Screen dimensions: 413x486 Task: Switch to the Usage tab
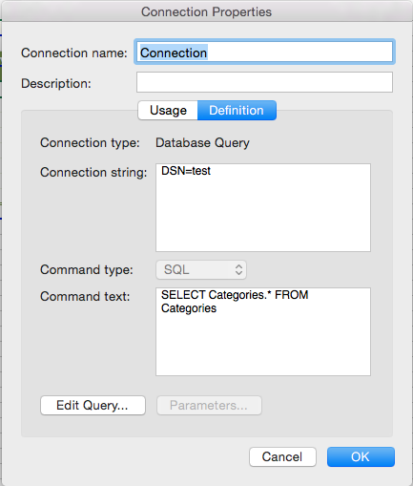point(168,111)
